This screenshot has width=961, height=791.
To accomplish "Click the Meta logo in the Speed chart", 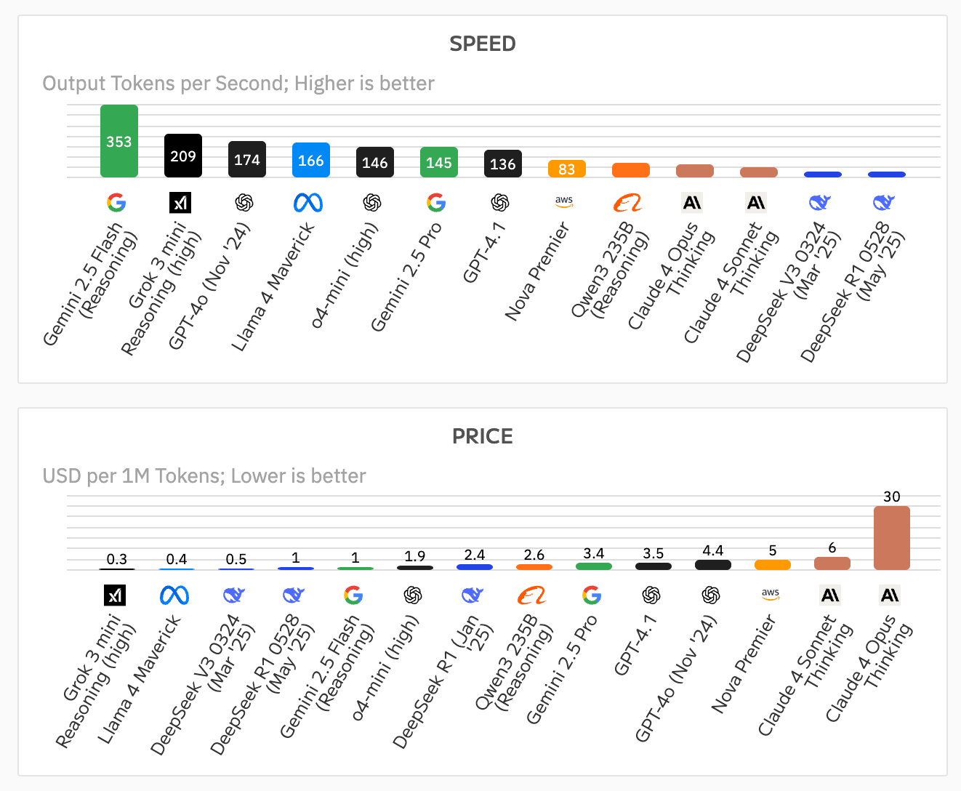I will (308, 202).
